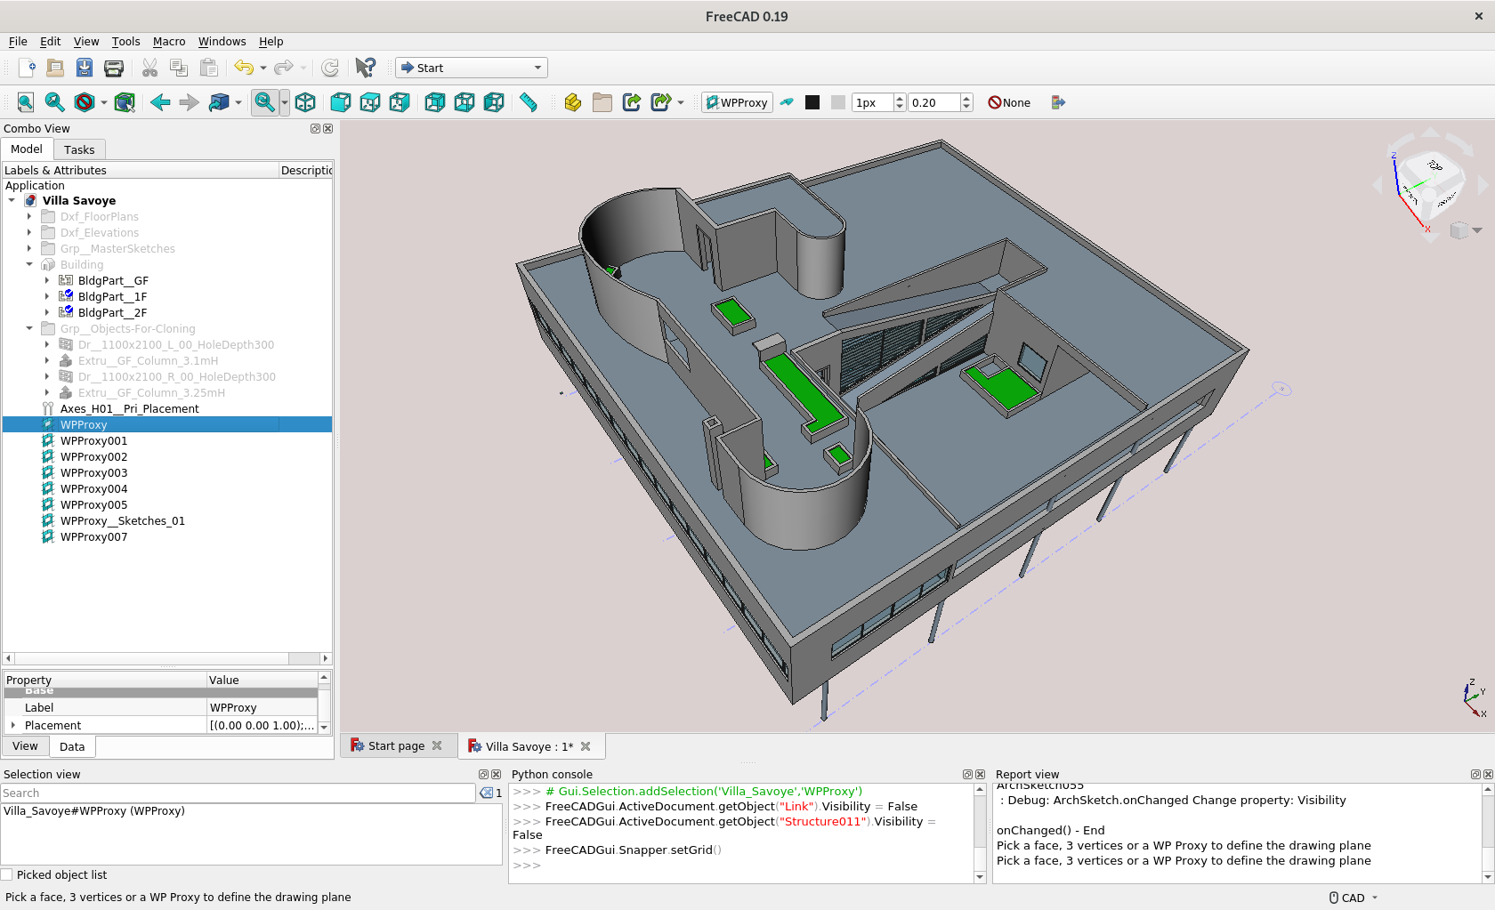Click the gray face color swatch
Image resolution: width=1495 pixels, height=910 pixels.
(838, 102)
